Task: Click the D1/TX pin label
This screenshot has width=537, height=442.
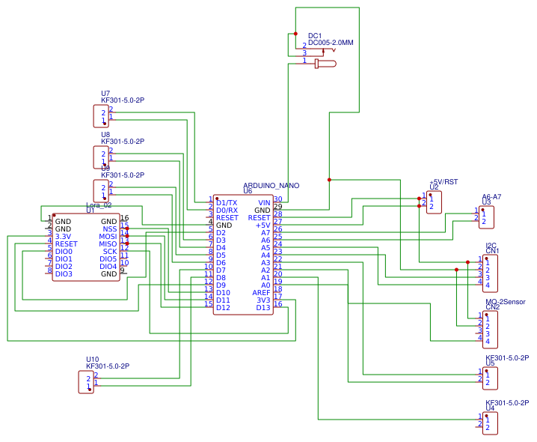Action: (227, 203)
